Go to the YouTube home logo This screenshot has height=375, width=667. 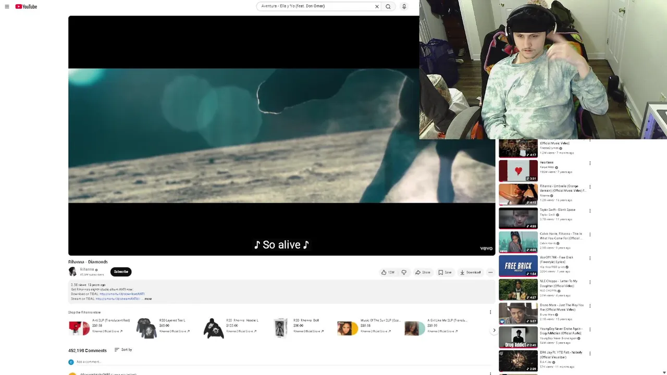(x=26, y=7)
